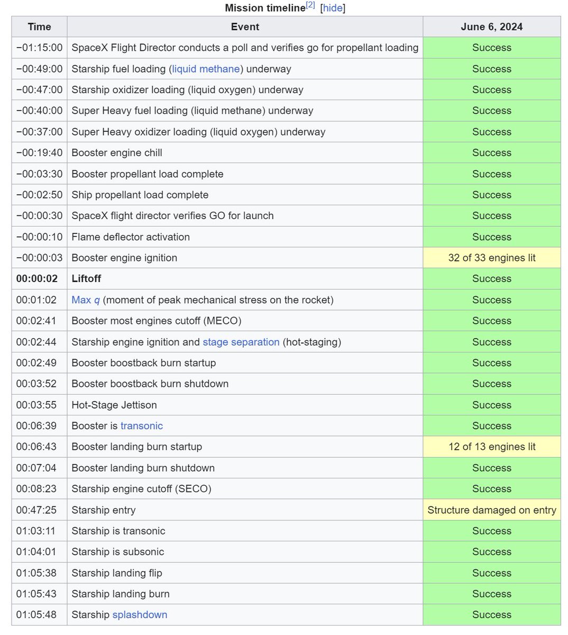Open the splashdown link

click(140, 615)
